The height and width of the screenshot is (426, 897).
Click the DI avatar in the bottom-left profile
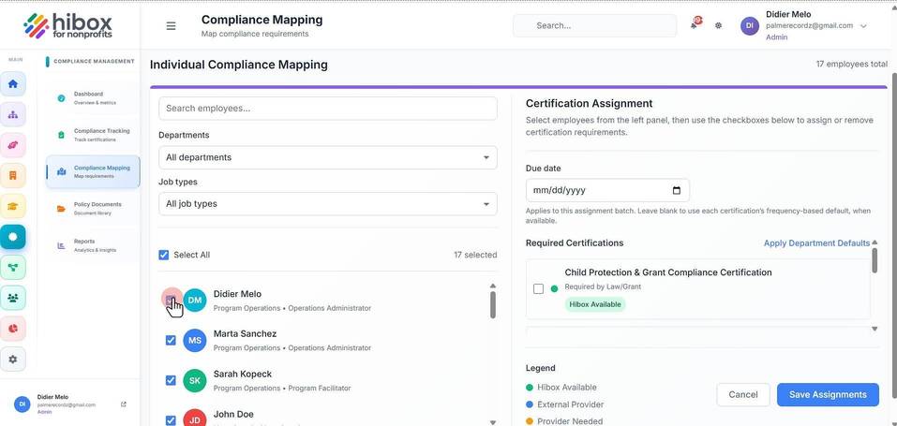tap(22, 404)
